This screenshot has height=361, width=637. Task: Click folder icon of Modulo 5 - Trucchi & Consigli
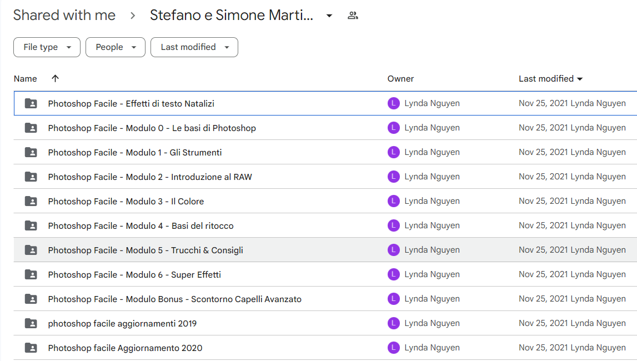31,250
